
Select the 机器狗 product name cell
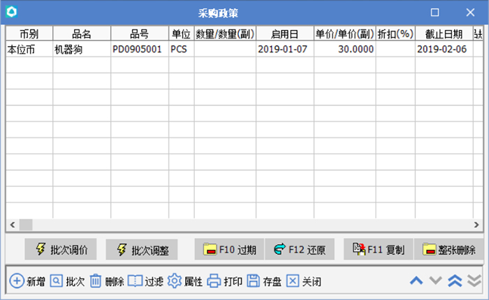[81, 49]
